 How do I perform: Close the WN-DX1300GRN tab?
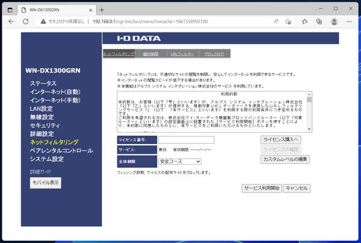click(x=90, y=10)
